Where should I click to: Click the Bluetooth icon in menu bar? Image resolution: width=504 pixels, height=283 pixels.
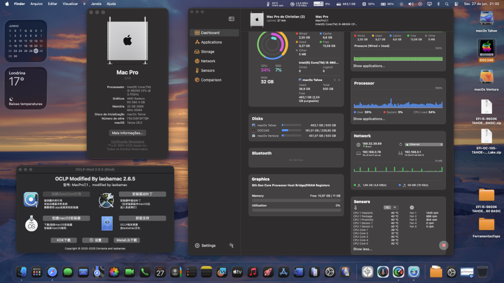coord(438,4)
